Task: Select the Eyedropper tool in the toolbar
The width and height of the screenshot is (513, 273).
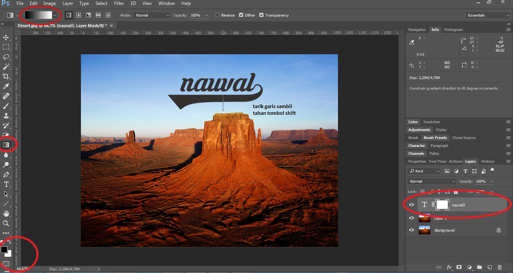Action: [x=6, y=87]
